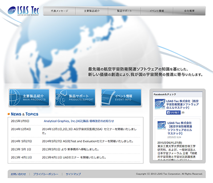Viewport: 213px width, 183px height.
Task: Click the LSAS Tec avatar in the Facebook post
Action: point(162,125)
